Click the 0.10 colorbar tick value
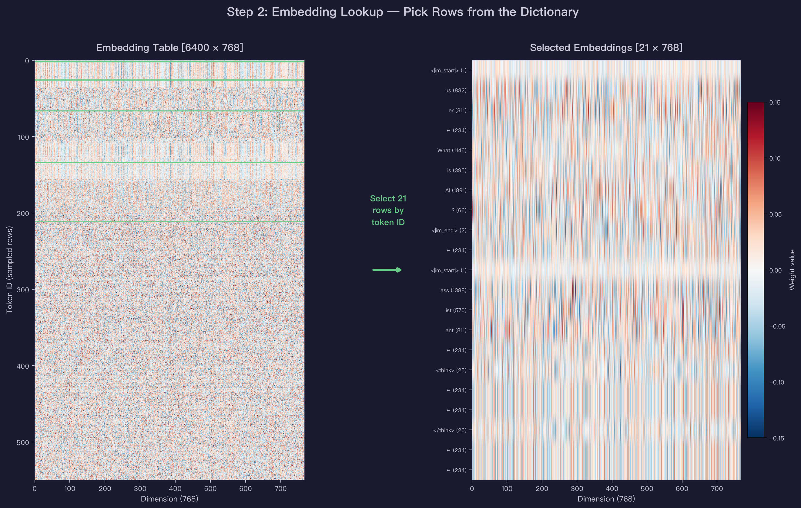Image resolution: width=801 pixels, height=508 pixels. point(775,158)
